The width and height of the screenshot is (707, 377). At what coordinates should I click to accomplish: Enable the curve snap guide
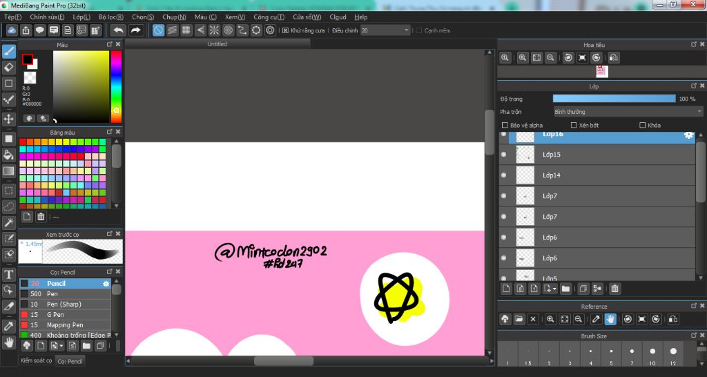pos(242,30)
